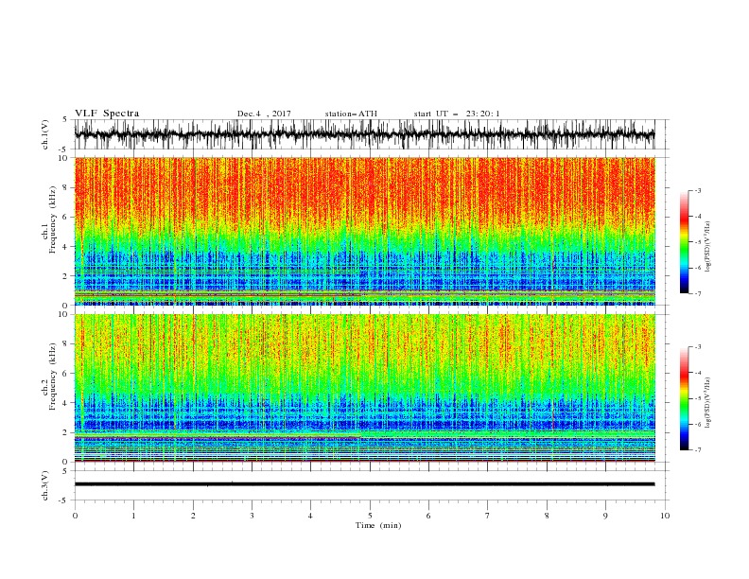Click time axis tick label '7'
This screenshot has width=749, height=579.
pyautogui.click(x=488, y=516)
